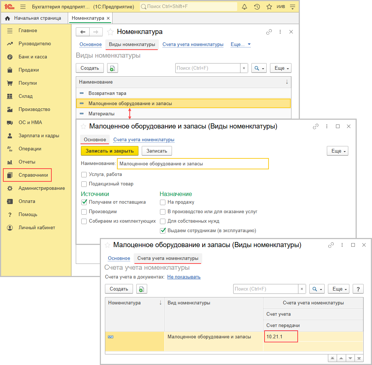Image resolution: width=372 pixels, height=365 pixels.
Task: Click Записать и закрыть button
Action: coord(110,151)
